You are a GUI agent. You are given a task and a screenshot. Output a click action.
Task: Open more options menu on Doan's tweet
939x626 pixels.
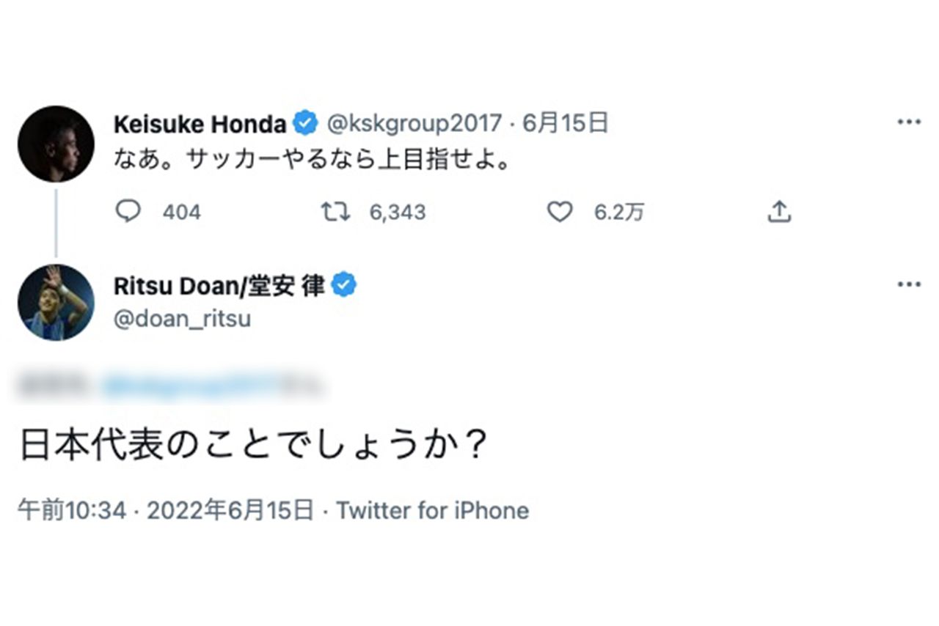coord(910,282)
